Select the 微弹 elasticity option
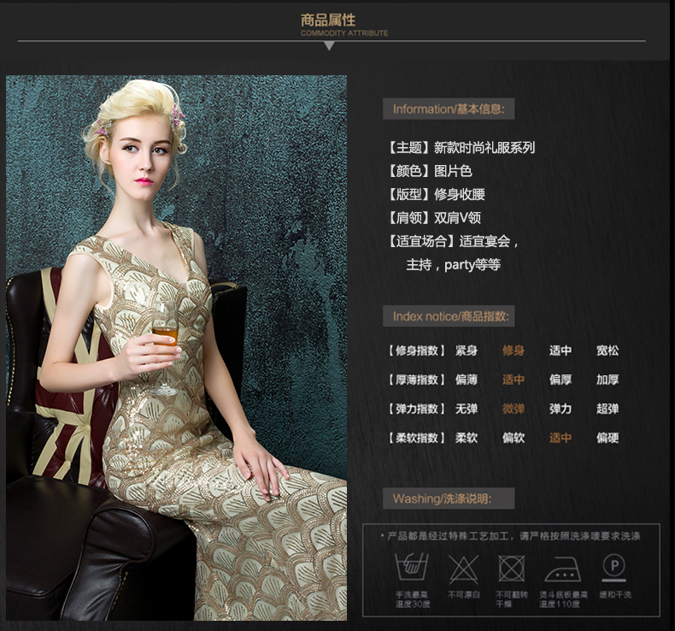 (514, 409)
